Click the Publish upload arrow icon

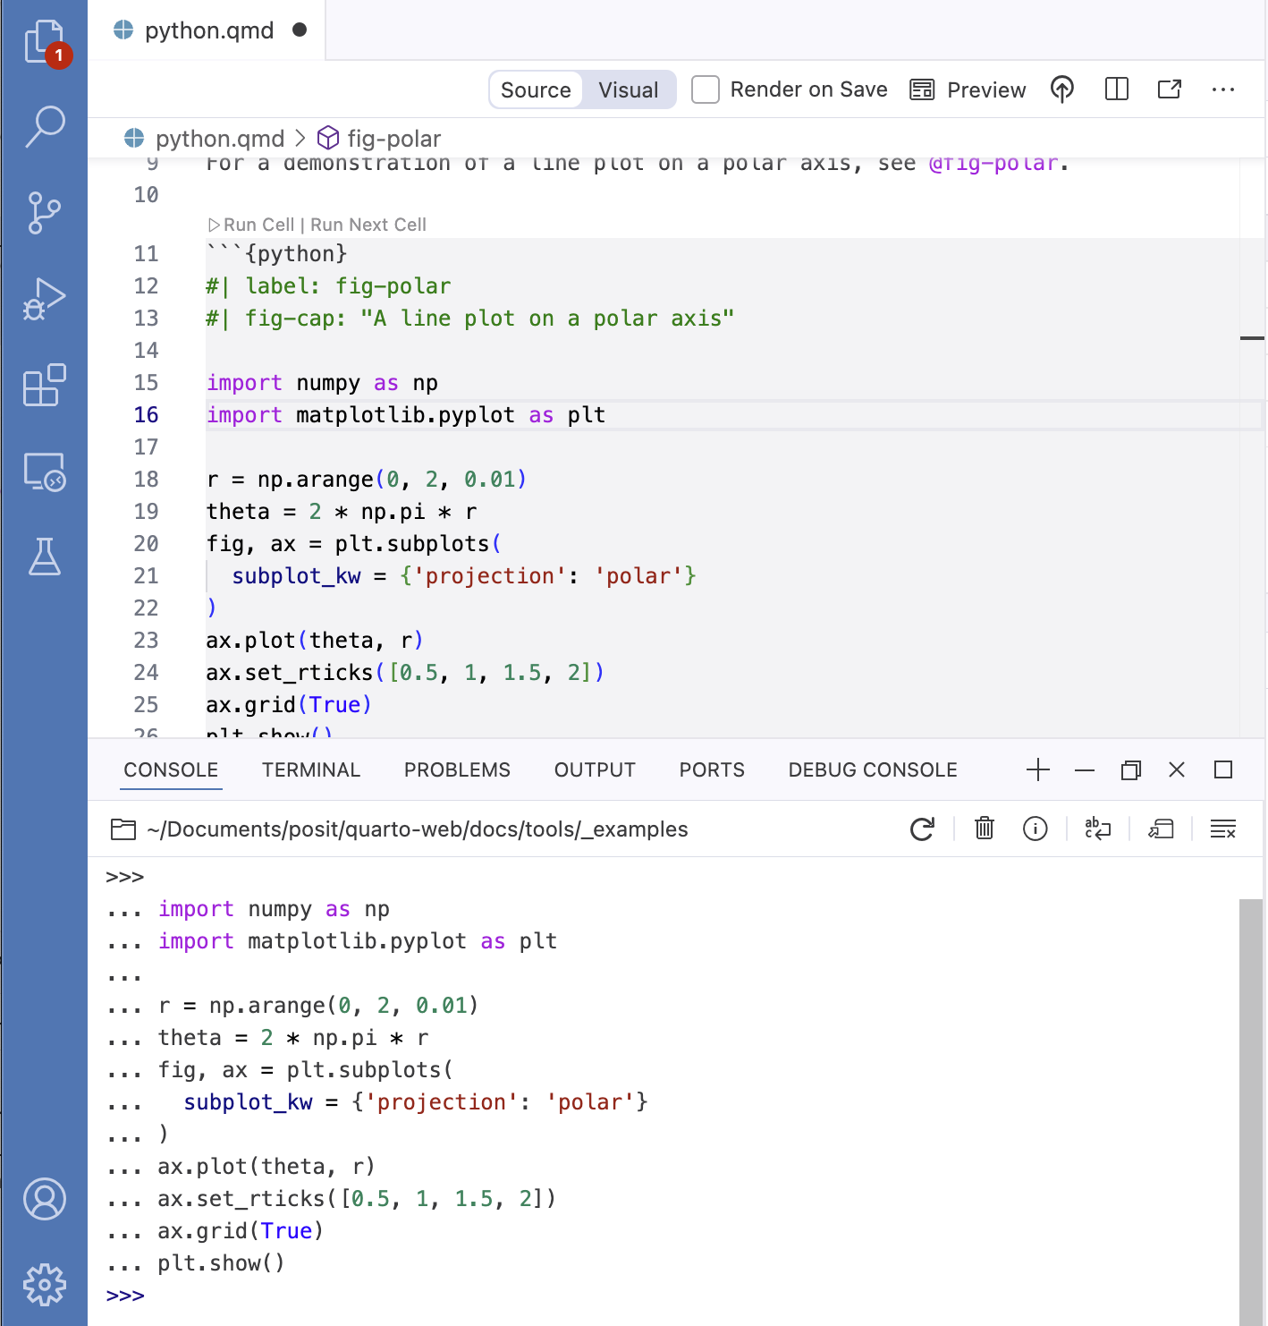pos(1062,89)
